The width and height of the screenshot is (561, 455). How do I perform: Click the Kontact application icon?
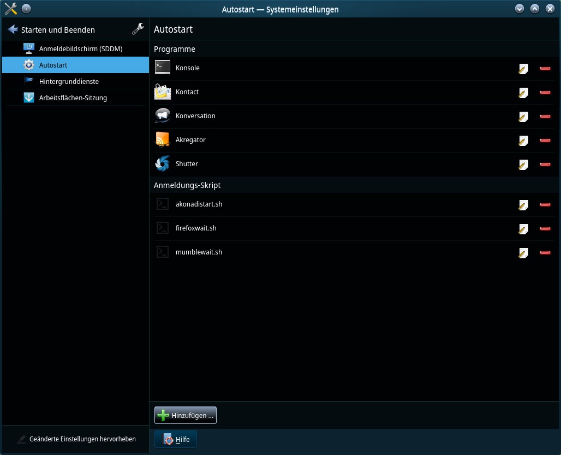(163, 92)
